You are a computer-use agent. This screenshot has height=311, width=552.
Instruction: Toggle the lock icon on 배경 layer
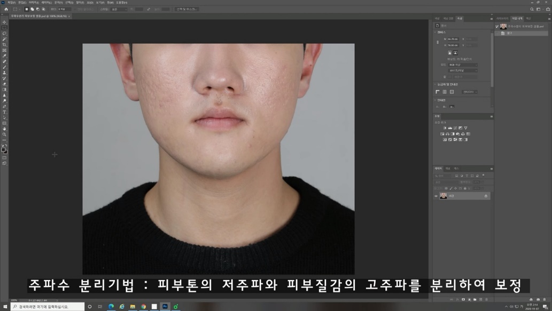[486, 196]
